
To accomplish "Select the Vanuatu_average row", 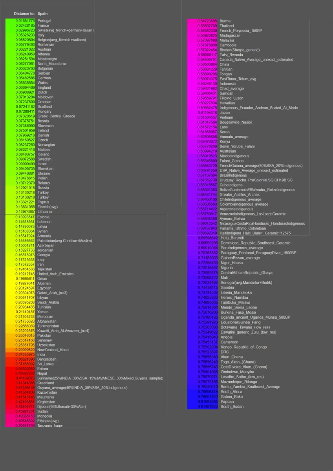I will (x=234, y=137).
